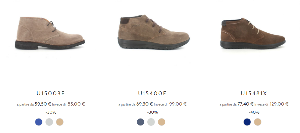This screenshot has width=300, height=133.
Task: Click the 69,30 € discounted price
Action: [145, 104]
